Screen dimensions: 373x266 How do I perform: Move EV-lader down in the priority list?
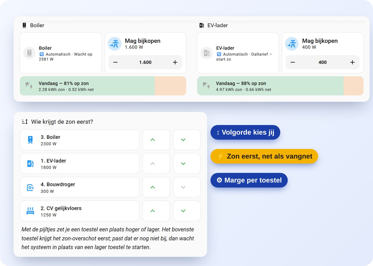187,164
